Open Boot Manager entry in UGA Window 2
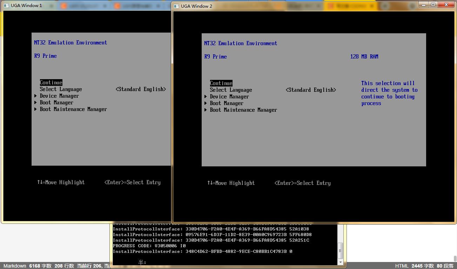The width and height of the screenshot is (457, 269). click(227, 103)
